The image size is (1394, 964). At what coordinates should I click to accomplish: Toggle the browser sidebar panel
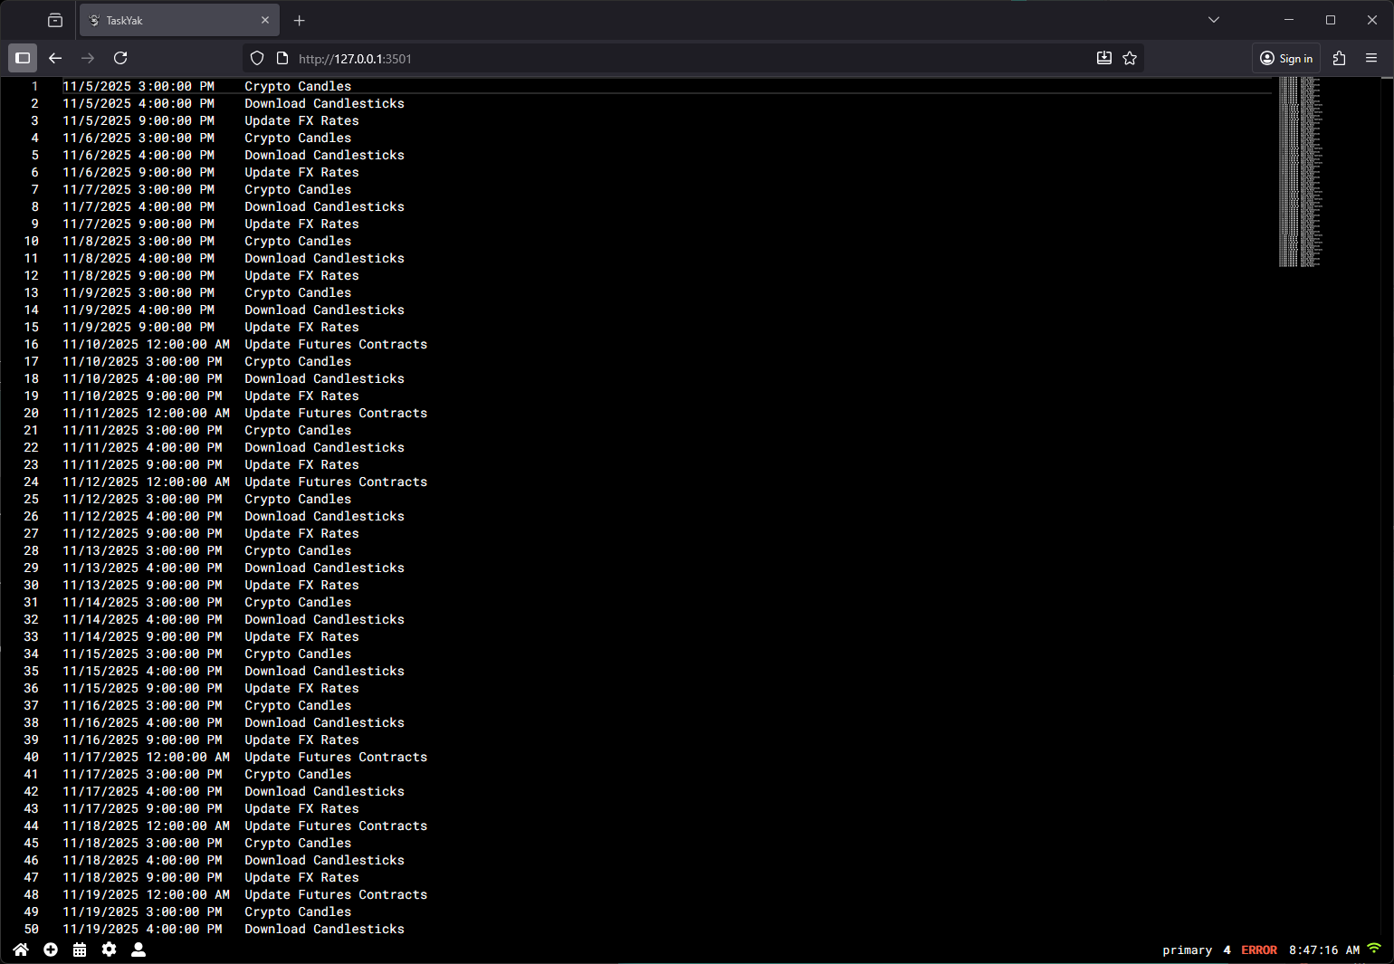(23, 58)
